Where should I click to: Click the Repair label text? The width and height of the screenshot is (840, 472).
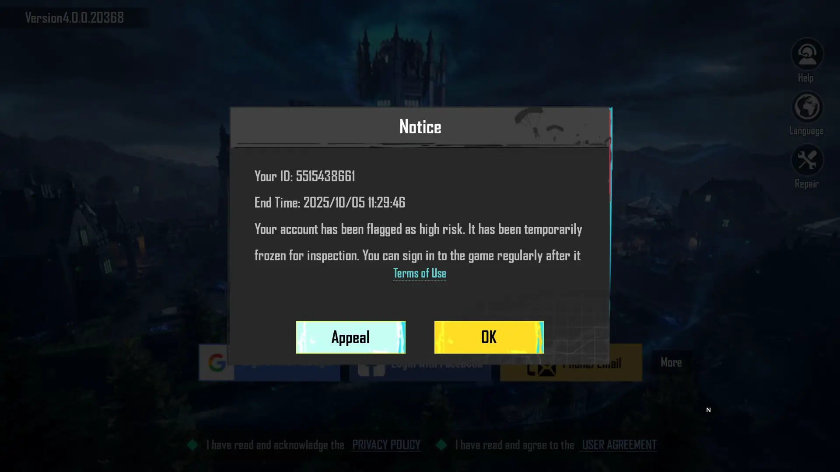coord(806,184)
